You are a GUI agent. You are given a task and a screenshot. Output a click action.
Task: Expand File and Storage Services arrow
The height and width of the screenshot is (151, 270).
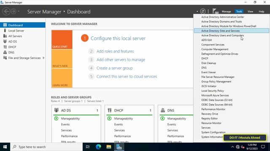click(x=43, y=58)
